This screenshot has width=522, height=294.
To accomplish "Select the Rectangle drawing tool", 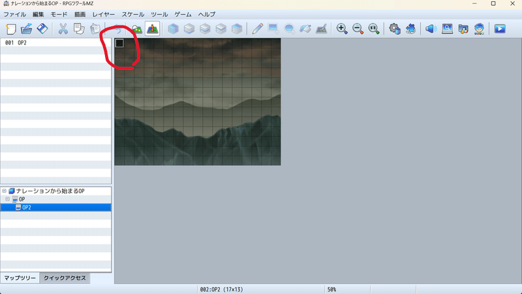I will 273,29.
